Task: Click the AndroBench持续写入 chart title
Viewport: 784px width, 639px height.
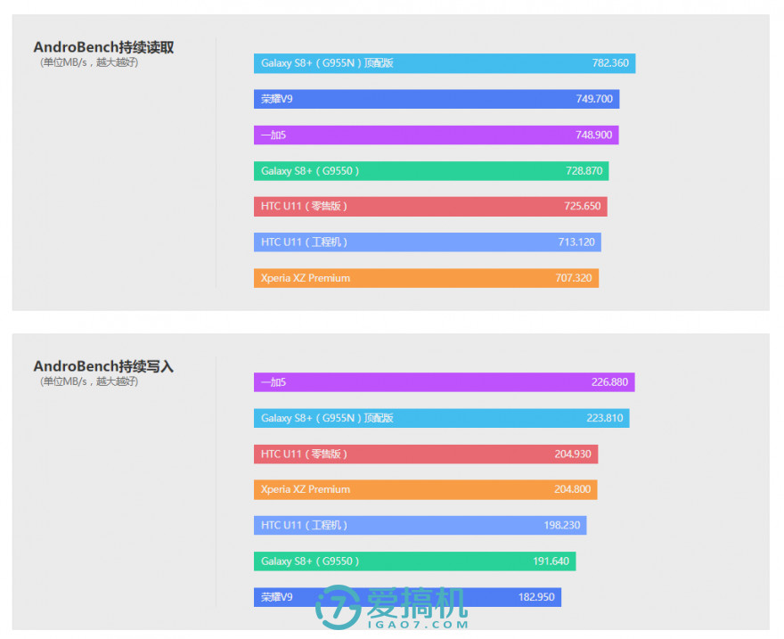Action: pos(102,366)
